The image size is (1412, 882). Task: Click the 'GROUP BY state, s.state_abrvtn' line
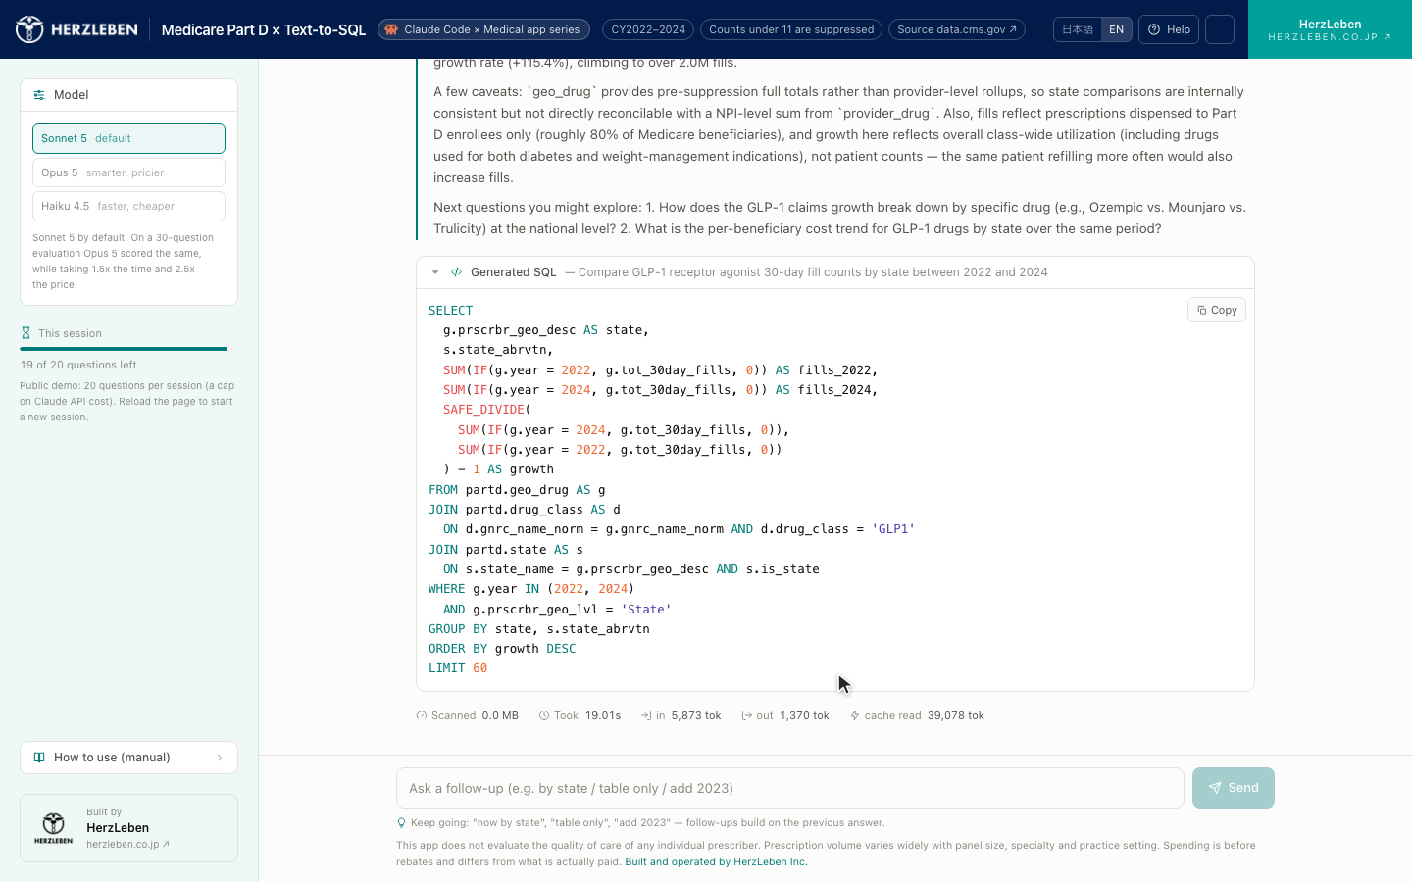click(x=539, y=629)
